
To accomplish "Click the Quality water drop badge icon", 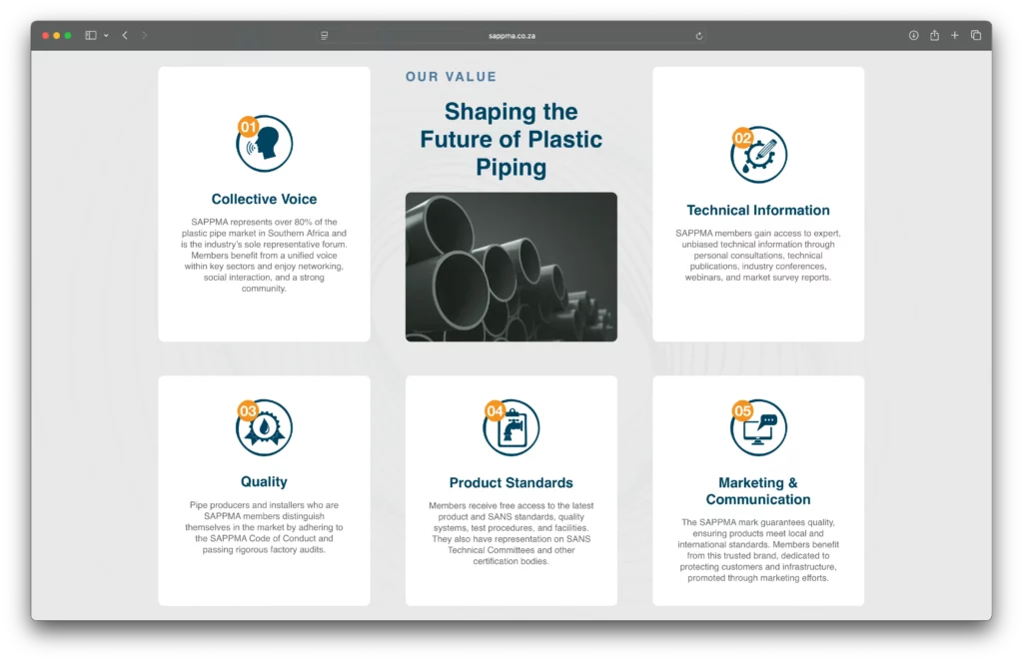I will (x=265, y=427).
